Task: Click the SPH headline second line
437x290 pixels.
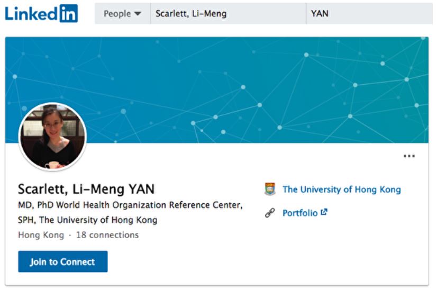Action: coord(87,220)
